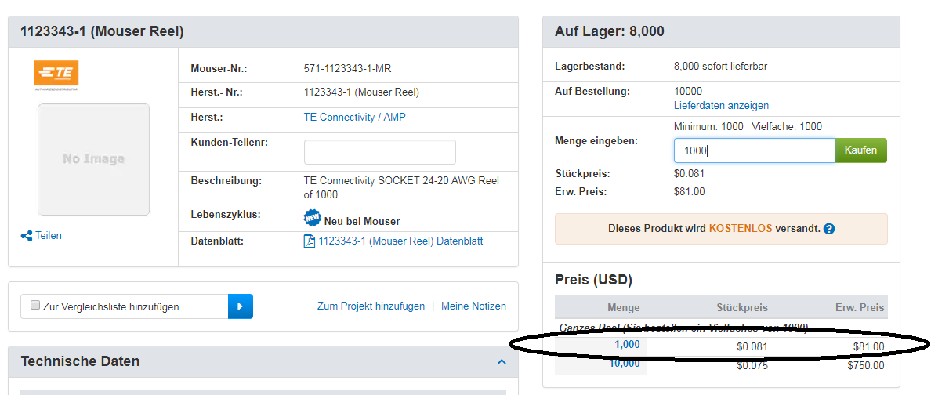The width and height of the screenshot is (931, 395).
Task: Click the manufacturer number 1123343-1 (Mouser Reel) link
Action: [x=361, y=92]
